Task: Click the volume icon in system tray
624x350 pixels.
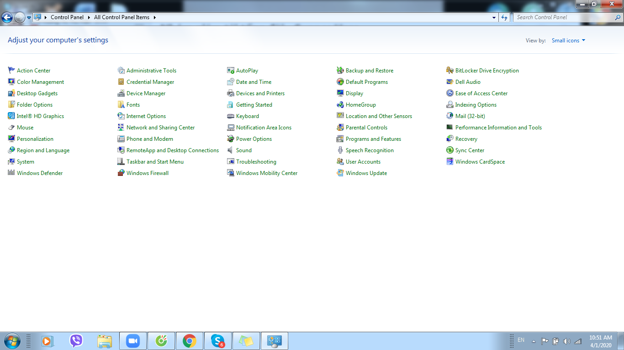Action: coord(567,341)
